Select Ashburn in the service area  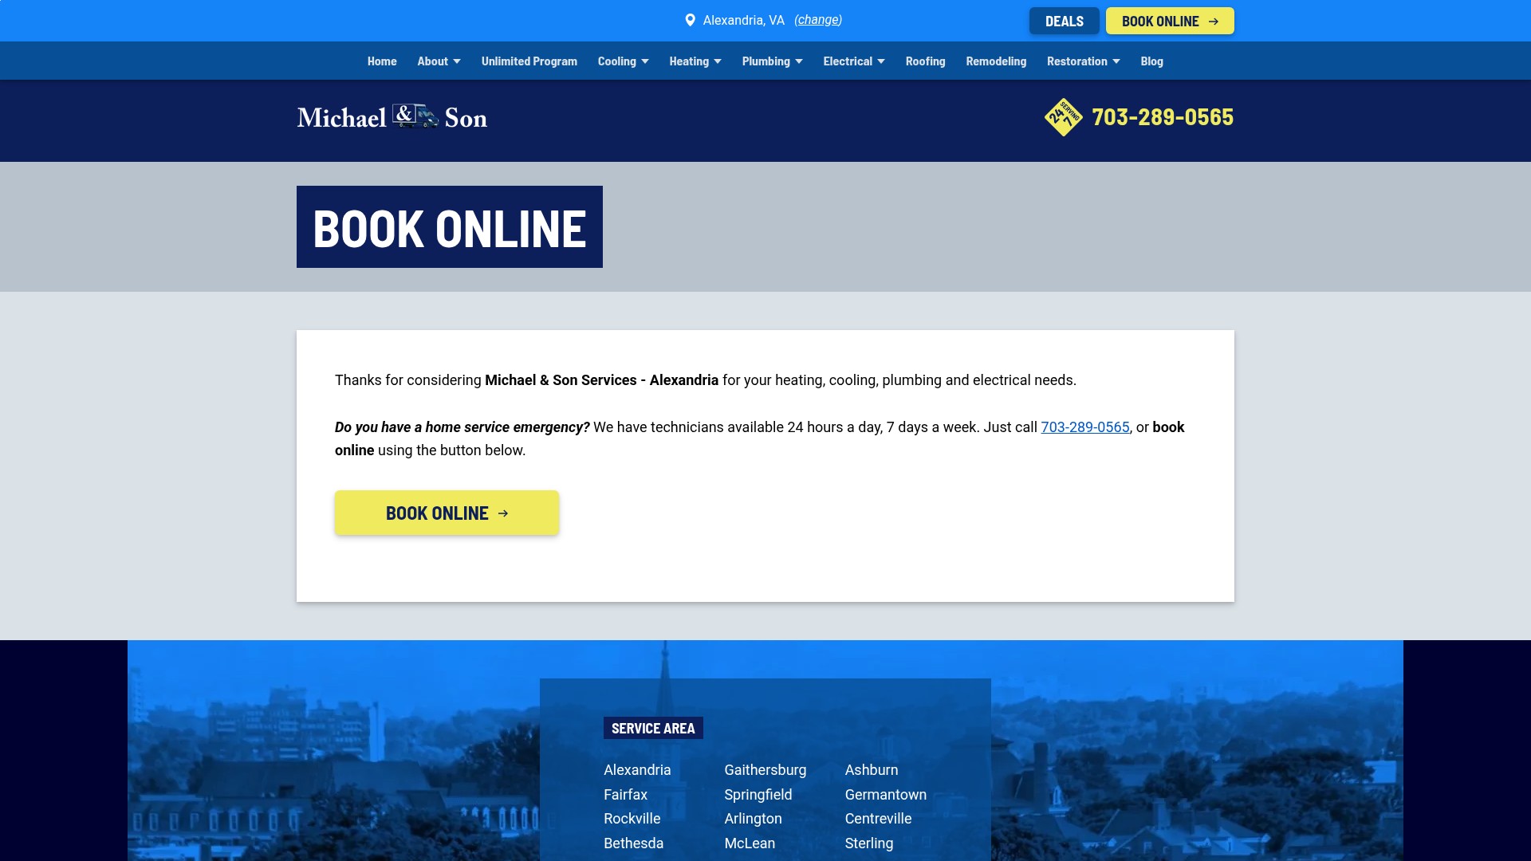click(x=872, y=770)
